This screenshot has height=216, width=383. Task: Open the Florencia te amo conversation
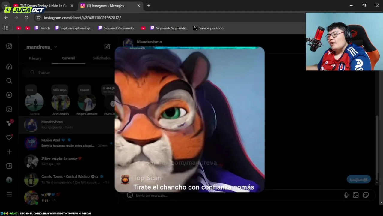coord(67,161)
